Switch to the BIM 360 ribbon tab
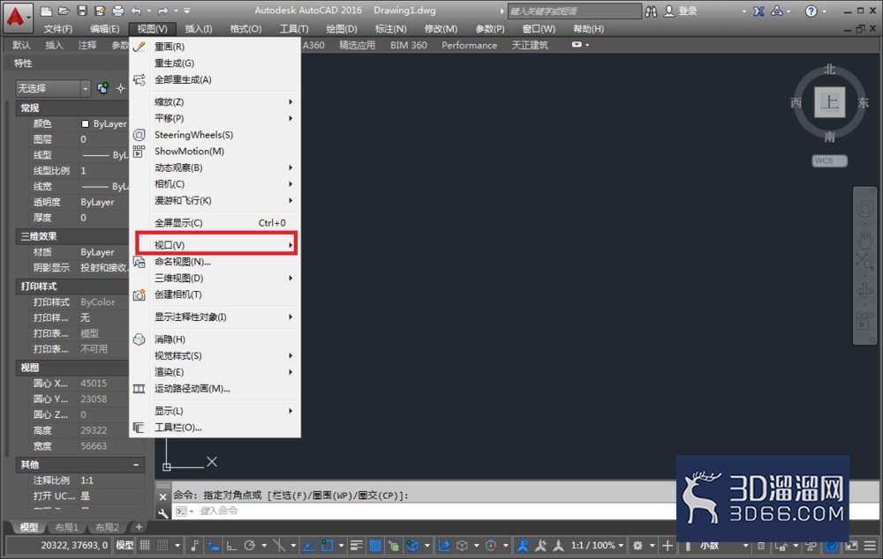 (x=409, y=45)
